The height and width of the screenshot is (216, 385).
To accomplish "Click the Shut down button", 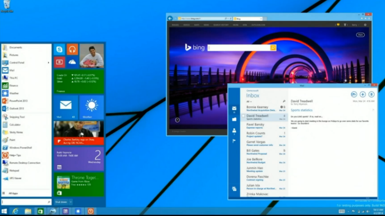I will click(x=61, y=202).
